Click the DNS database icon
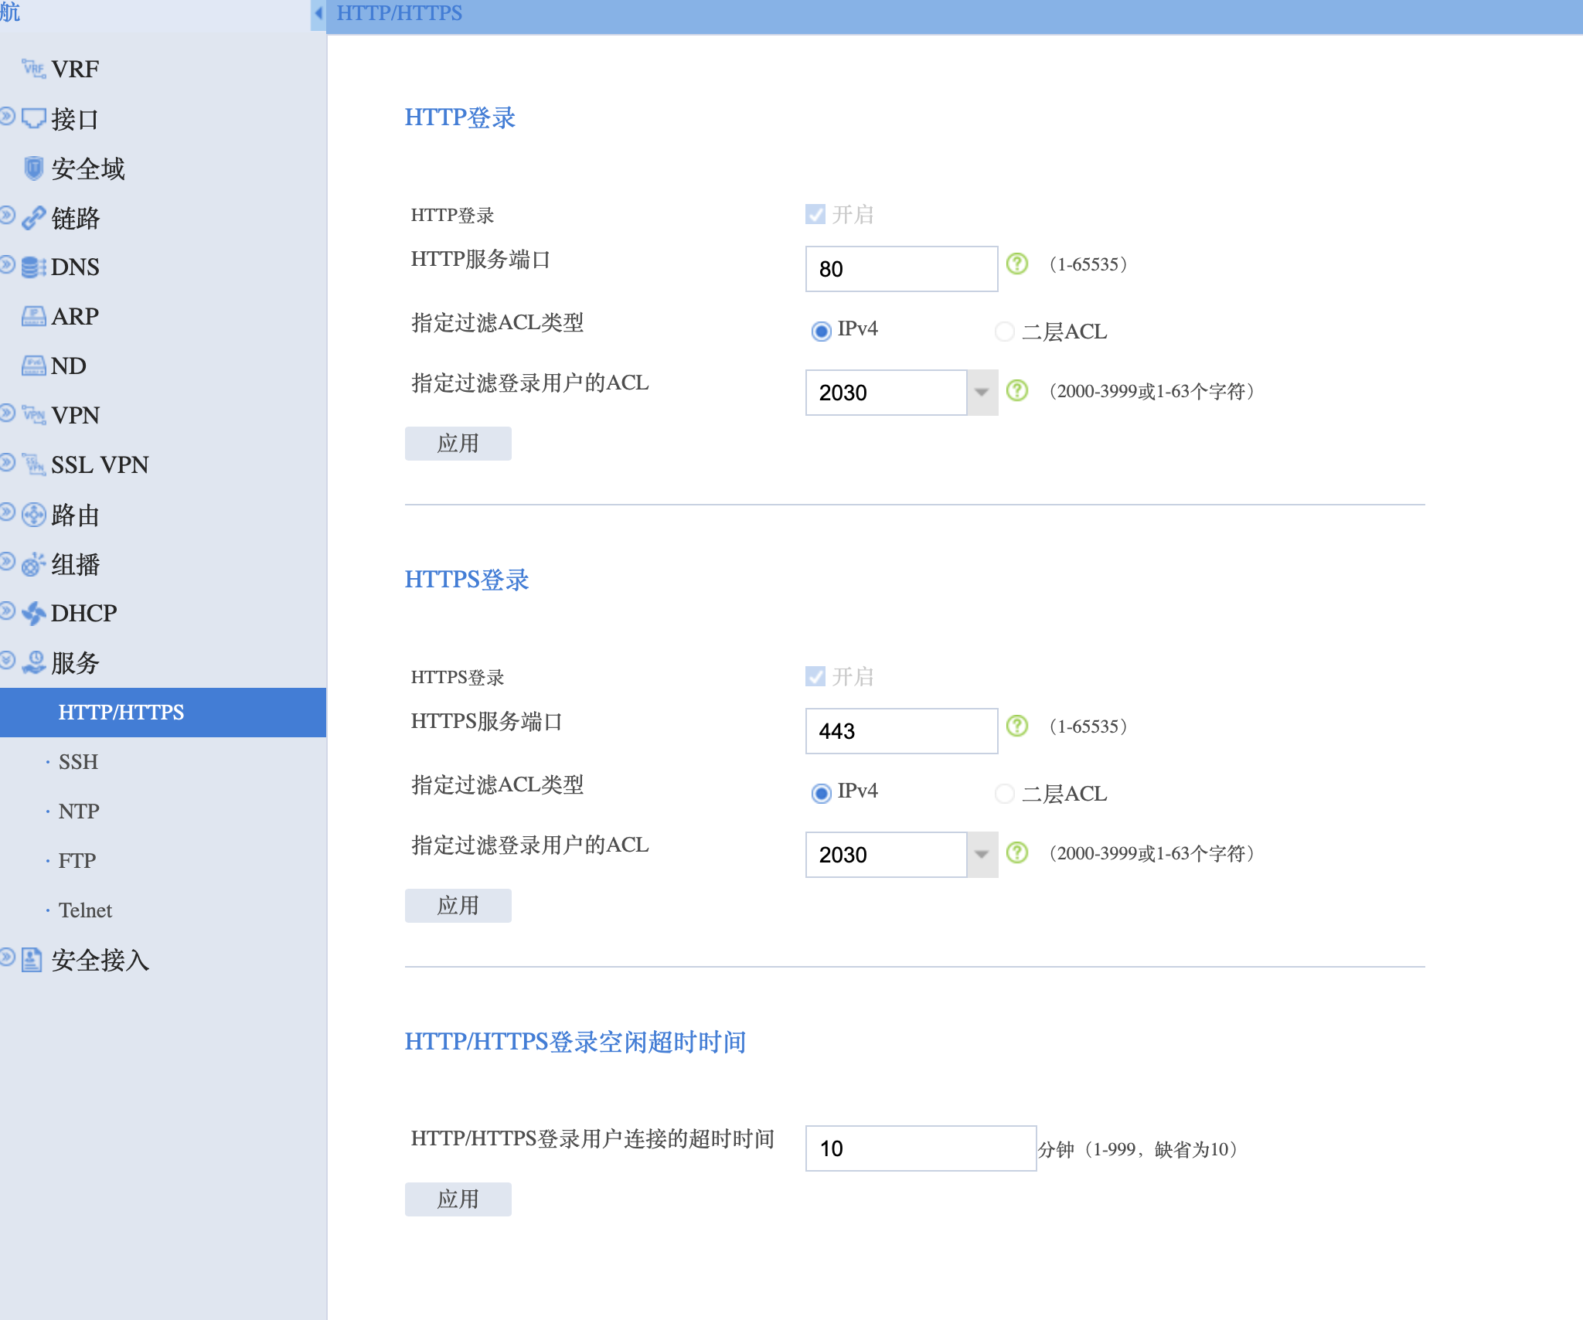Screen dimensions: 1583x1320 [33, 267]
